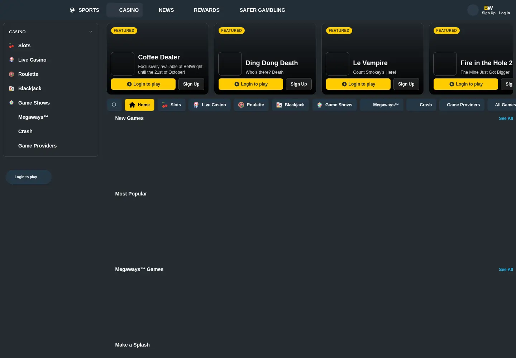
Task: Click Sign Up on Ding Dong Death card
Action: click(299, 84)
